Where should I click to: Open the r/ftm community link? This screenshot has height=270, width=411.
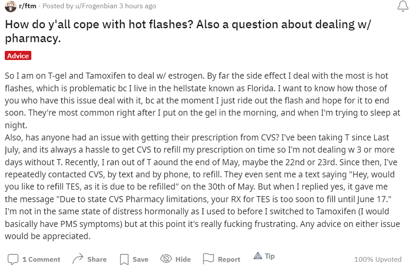(27, 6)
